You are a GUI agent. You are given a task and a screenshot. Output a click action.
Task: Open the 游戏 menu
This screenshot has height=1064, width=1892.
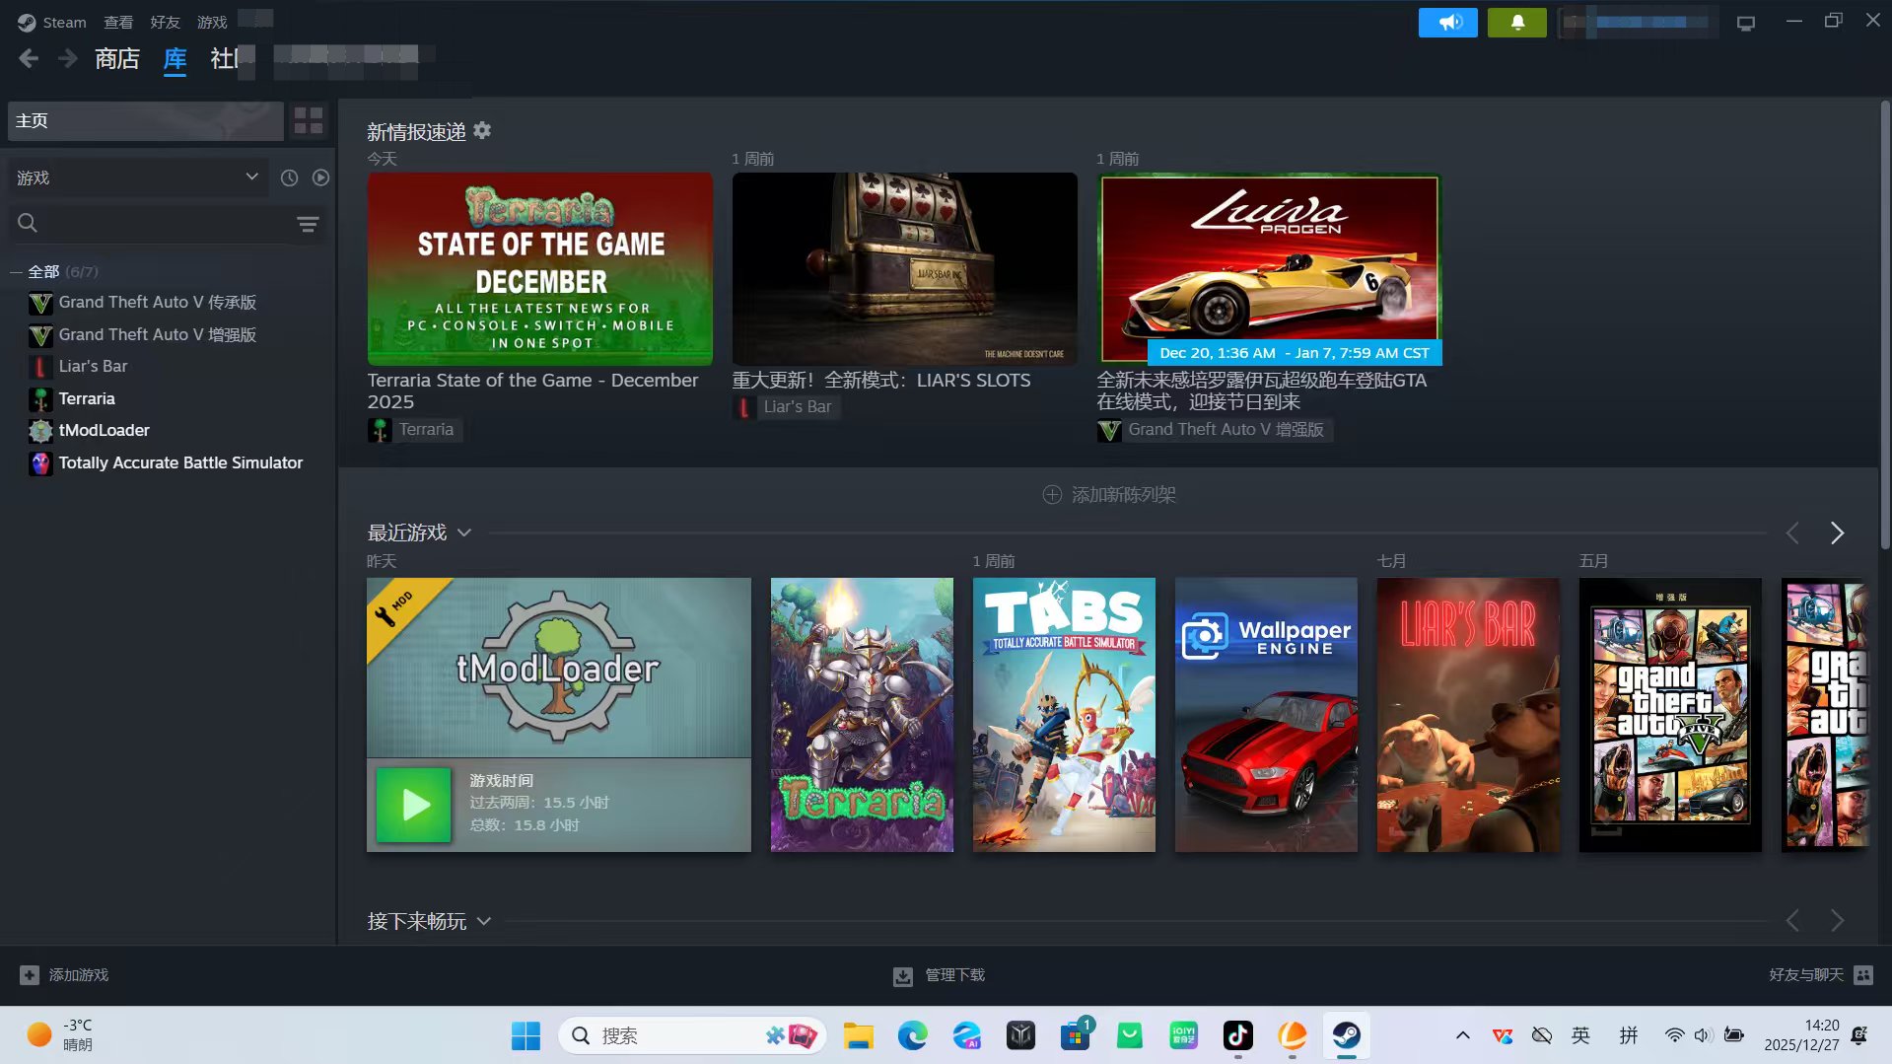coord(212,22)
